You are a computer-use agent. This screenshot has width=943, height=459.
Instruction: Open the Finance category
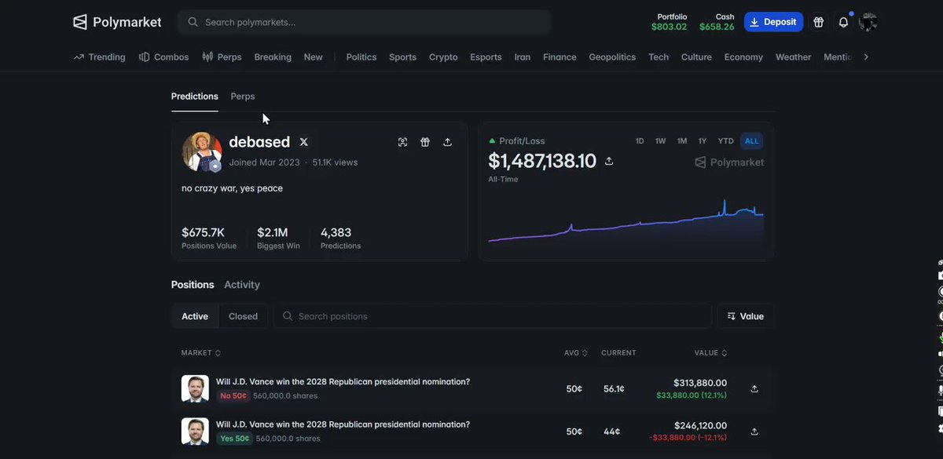coord(560,57)
